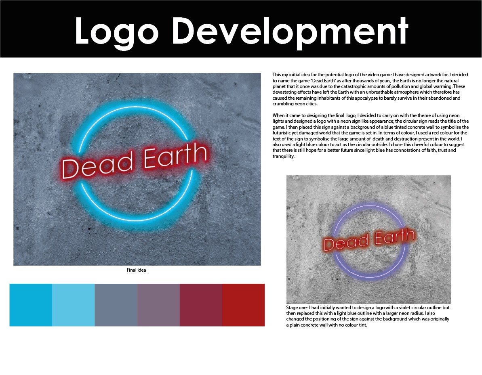Click the red Dead Earth text in small logo
This screenshot has height=375, width=482.
click(x=369, y=239)
